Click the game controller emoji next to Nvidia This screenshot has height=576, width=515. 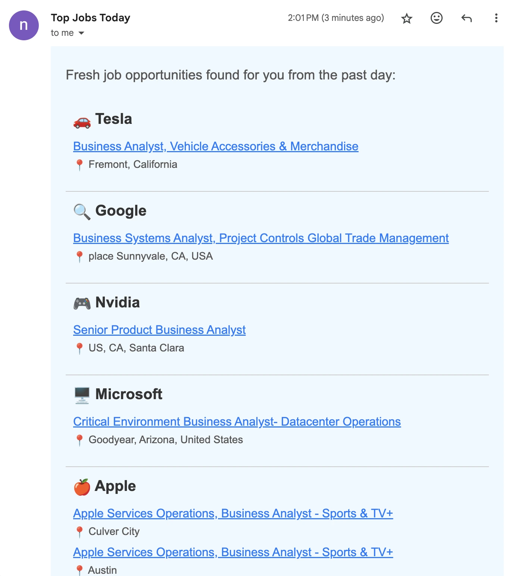82,303
